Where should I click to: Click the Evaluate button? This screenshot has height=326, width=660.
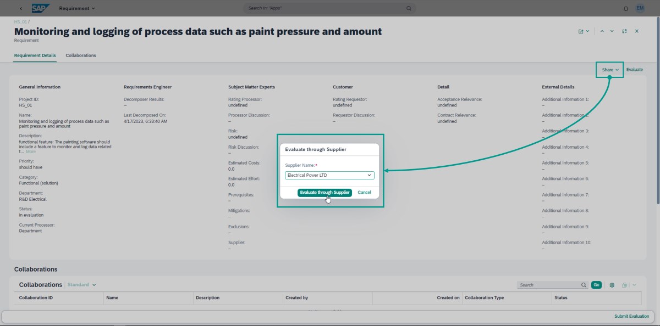coord(635,70)
